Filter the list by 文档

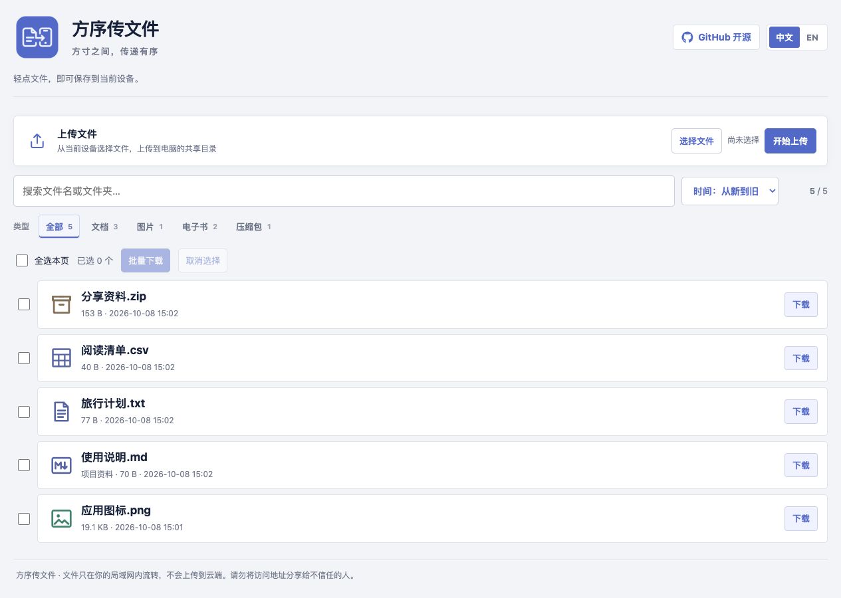(104, 227)
